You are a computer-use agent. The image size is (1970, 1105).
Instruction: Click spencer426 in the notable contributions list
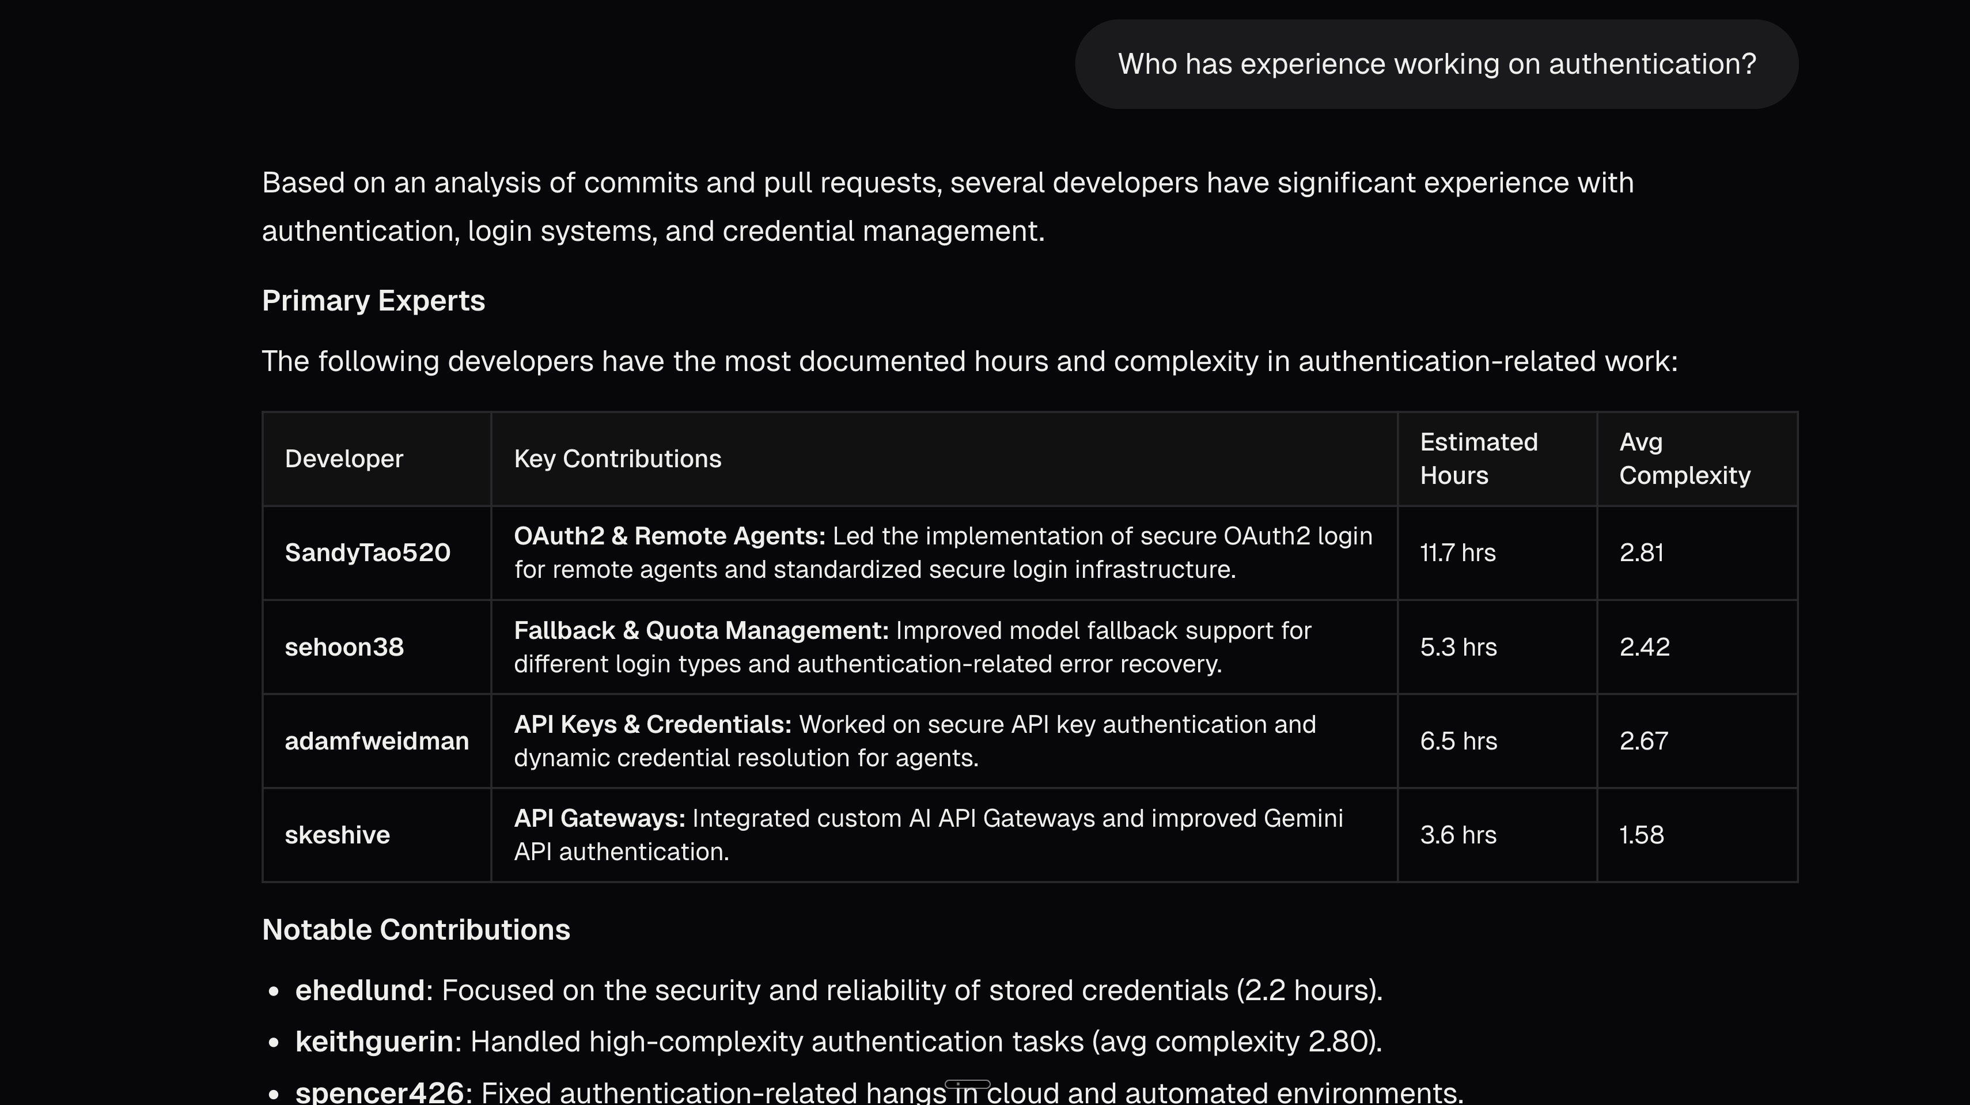[x=380, y=1092]
